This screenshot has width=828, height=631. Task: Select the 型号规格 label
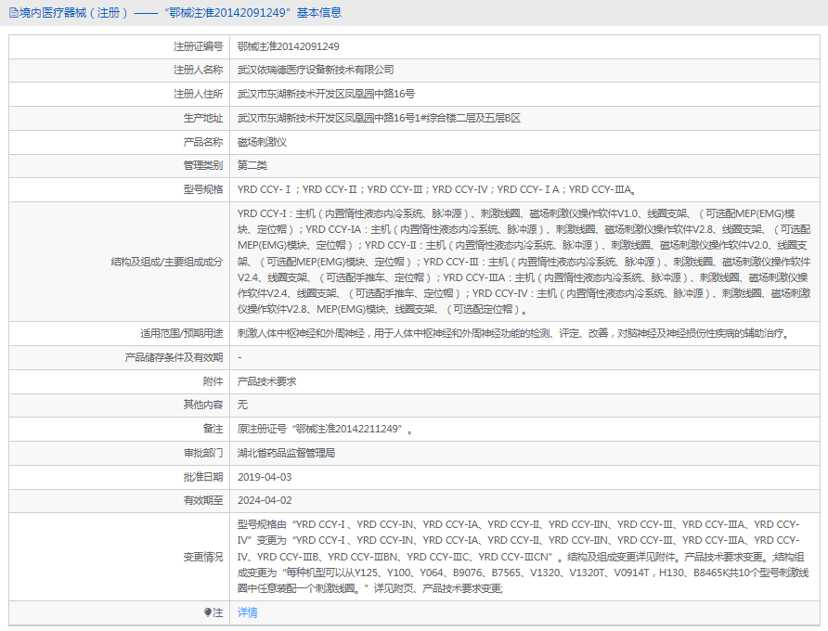pos(202,189)
